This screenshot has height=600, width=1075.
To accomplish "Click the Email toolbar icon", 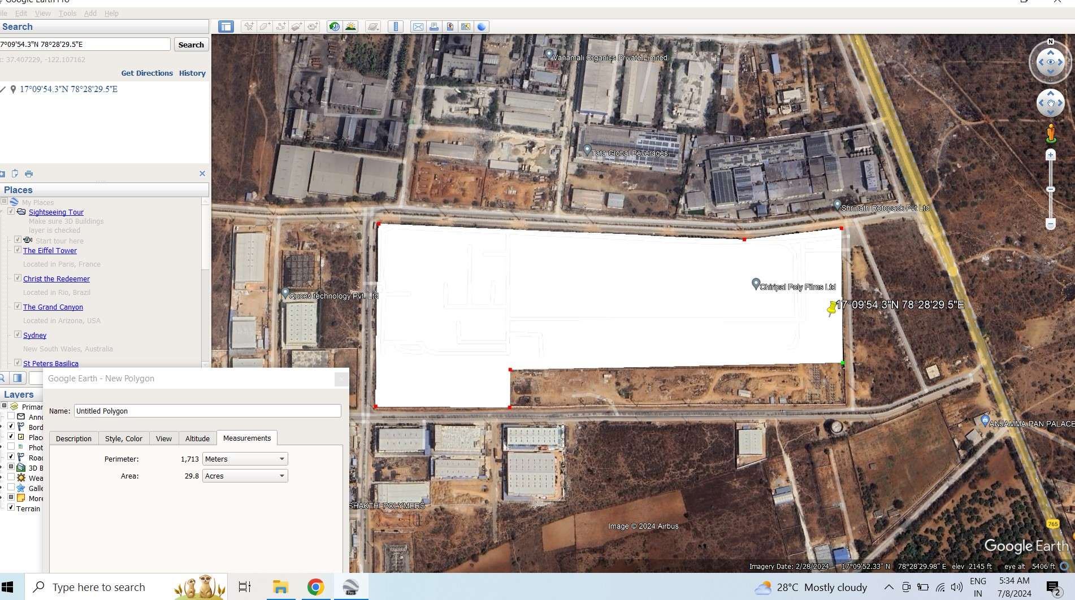I will click(x=418, y=27).
